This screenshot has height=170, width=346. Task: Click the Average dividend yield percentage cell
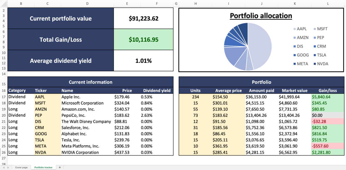point(143,60)
